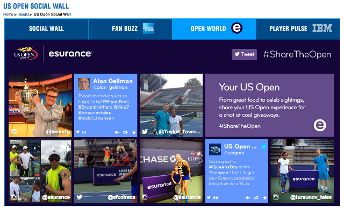The width and height of the screenshot is (344, 214).
Task: Go to Home breadcrumb link
Action: 8,15
